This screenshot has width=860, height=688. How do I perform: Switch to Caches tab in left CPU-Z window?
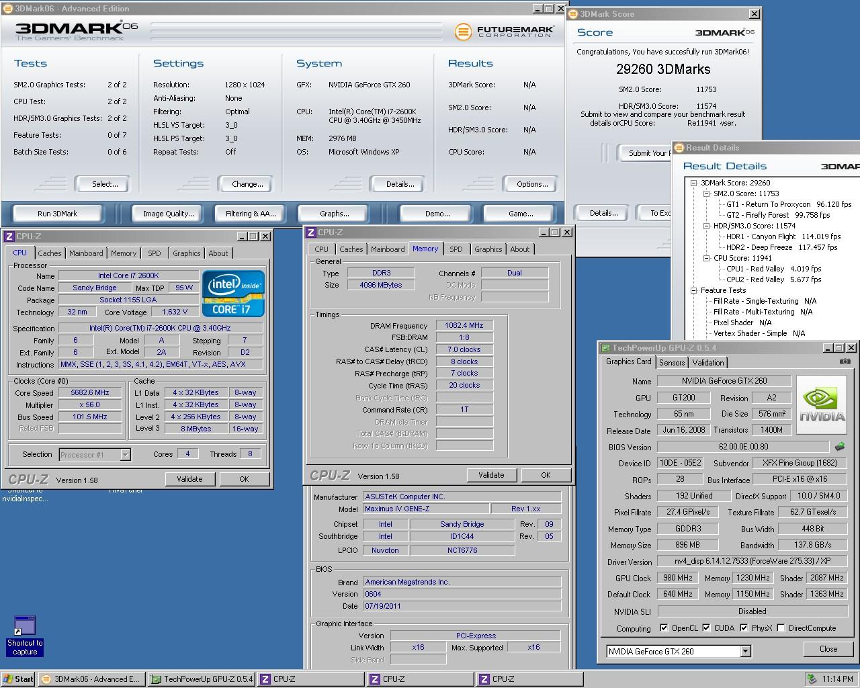49,253
